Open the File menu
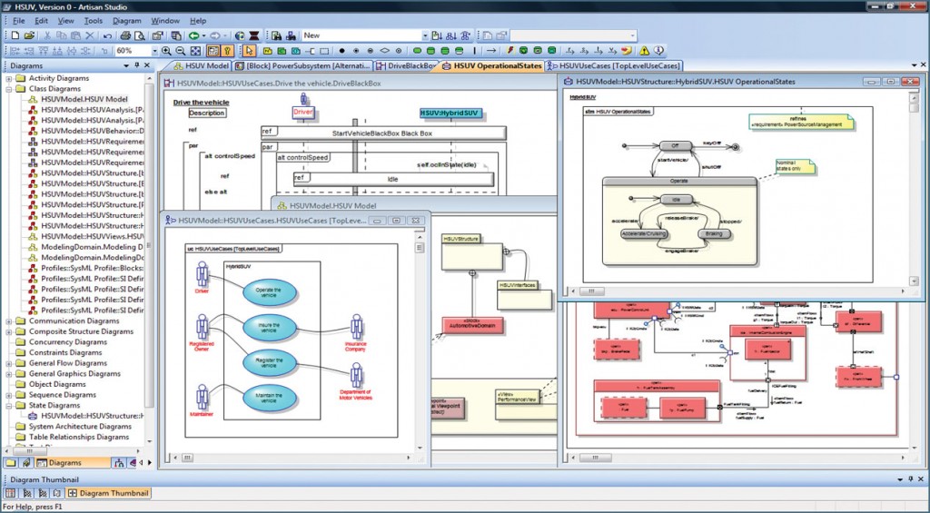Image resolution: width=930 pixels, height=513 pixels. pyautogui.click(x=19, y=21)
